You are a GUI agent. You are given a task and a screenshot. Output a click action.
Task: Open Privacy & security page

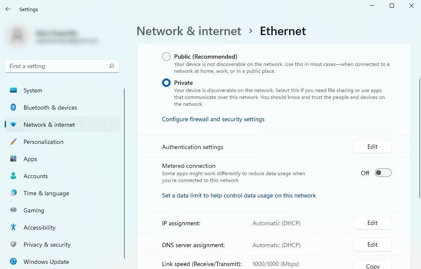62,245
